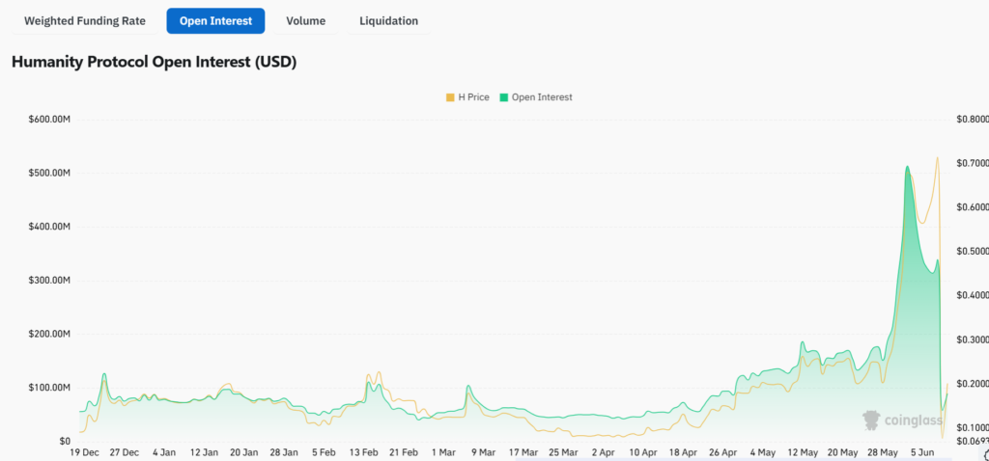Screen dimensions: 989x461
Task: Click the 12 May date label
Action: (x=803, y=452)
